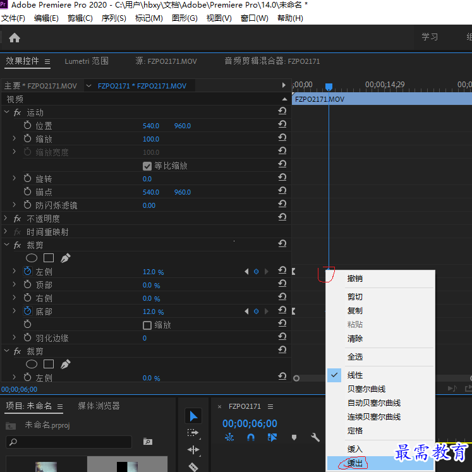This screenshot has width=472, height=472.
Task: Open the 文件(F) menu
Action: (13, 18)
